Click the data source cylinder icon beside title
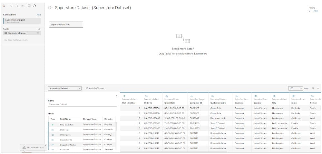322x154 pixels. click(x=49, y=8)
